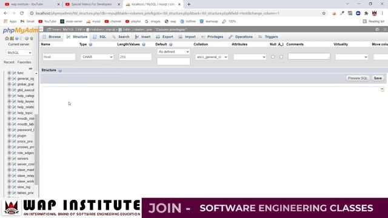Open the Apps bookmarks shortcut

[x=10, y=22]
